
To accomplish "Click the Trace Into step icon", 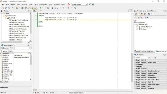I will [x=52, y=8].
